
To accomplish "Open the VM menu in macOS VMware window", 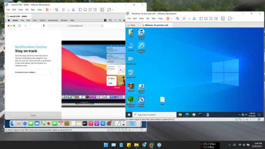I will [27, 10].
